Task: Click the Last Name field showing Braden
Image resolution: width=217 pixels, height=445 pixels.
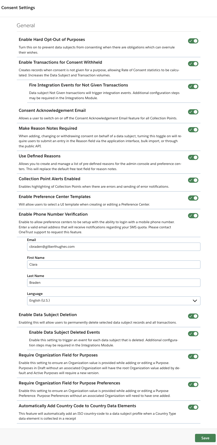Action: coord(114,282)
